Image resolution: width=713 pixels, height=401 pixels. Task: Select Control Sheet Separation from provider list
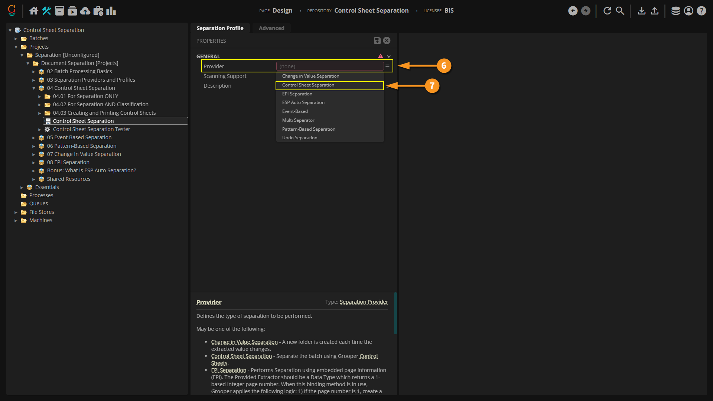pos(308,85)
